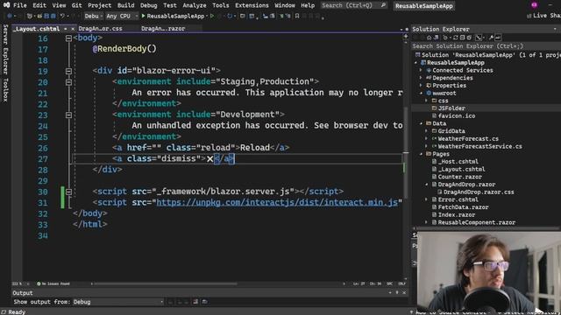
Task: Close the Output panel
Action: pos(404,293)
